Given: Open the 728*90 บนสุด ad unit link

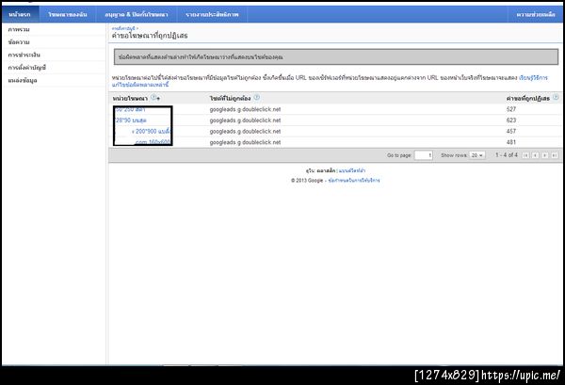Looking at the screenshot, I should coord(131,120).
